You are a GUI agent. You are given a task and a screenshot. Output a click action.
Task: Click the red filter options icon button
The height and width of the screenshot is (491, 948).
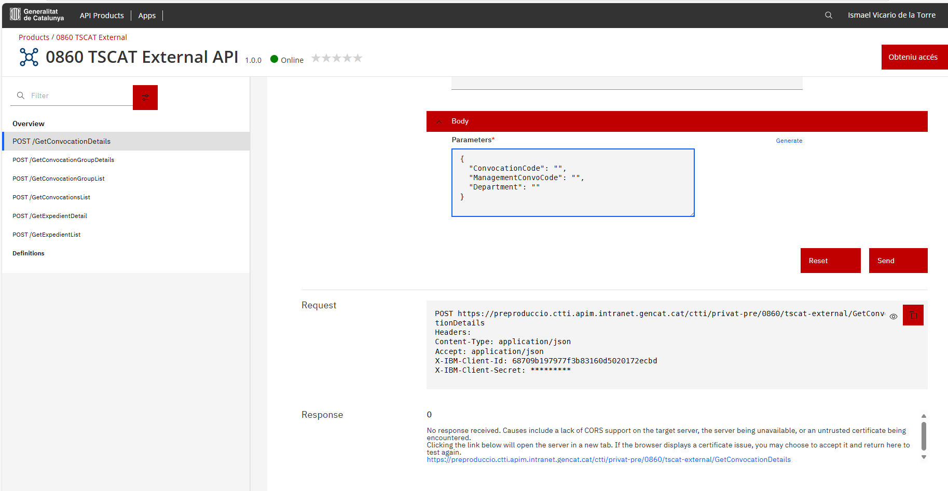(x=145, y=97)
